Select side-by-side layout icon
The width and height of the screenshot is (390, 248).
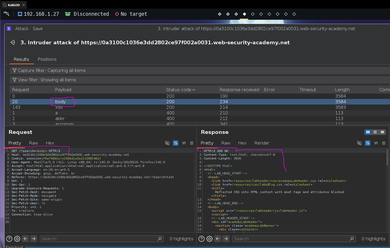(x=368, y=132)
